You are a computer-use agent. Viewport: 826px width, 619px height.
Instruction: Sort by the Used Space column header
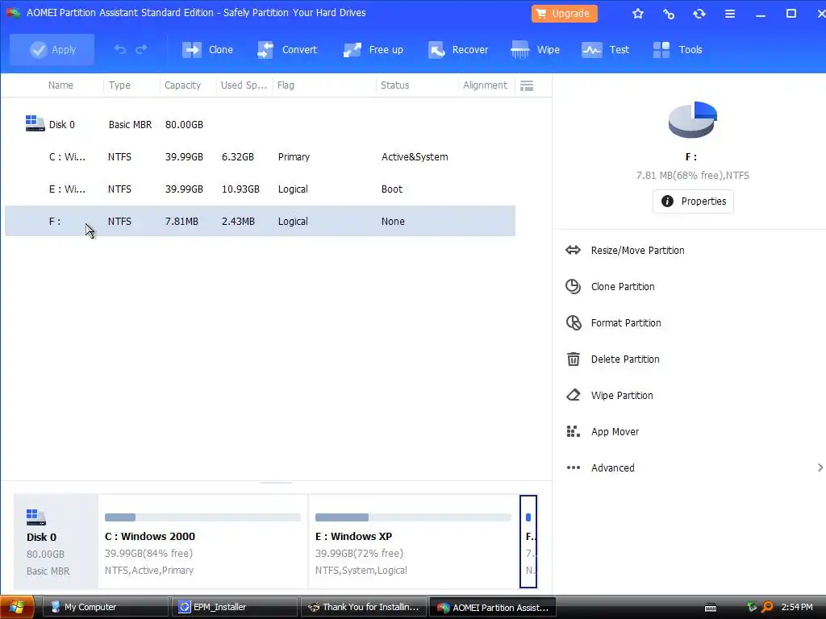point(244,85)
